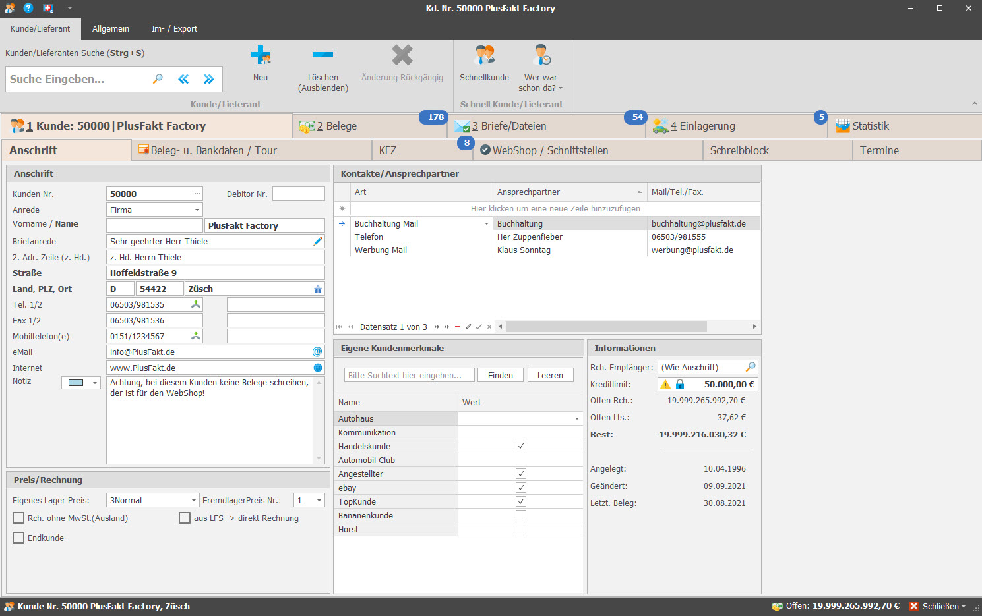The width and height of the screenshot is (982, 616).
Task: Open Schließen dropdown arrow in status bar
Action: [964, 606]
